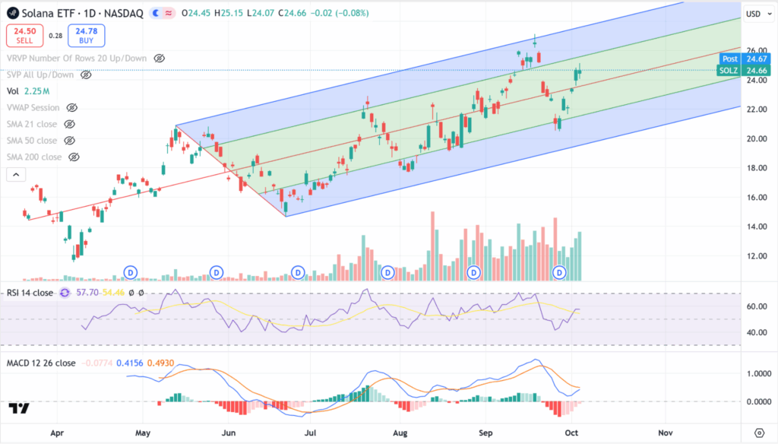
Task: Click the 24.50 SELL button
Action: click(x=24, y=36)
